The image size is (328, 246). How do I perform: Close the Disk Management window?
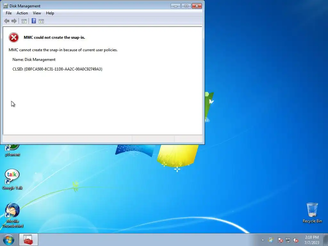197,6
